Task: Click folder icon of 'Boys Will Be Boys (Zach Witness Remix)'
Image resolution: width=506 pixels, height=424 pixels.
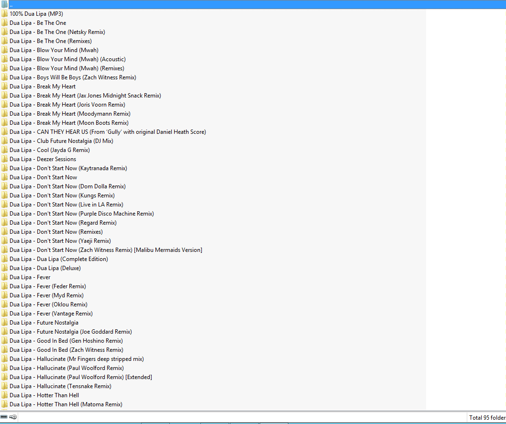Action: click(4, 77)
